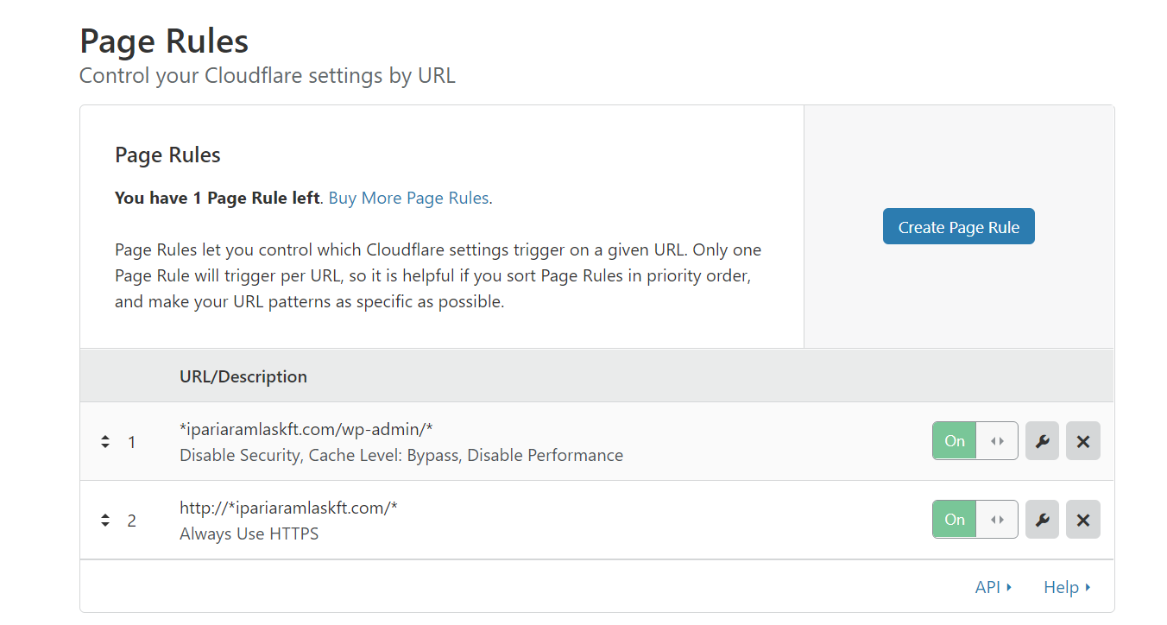Image resolution: width=1167 pixels, height=625 pixels.
Task: Open wrench settings for Always Use HTTPS rule
Action: tap(1042, 520)
